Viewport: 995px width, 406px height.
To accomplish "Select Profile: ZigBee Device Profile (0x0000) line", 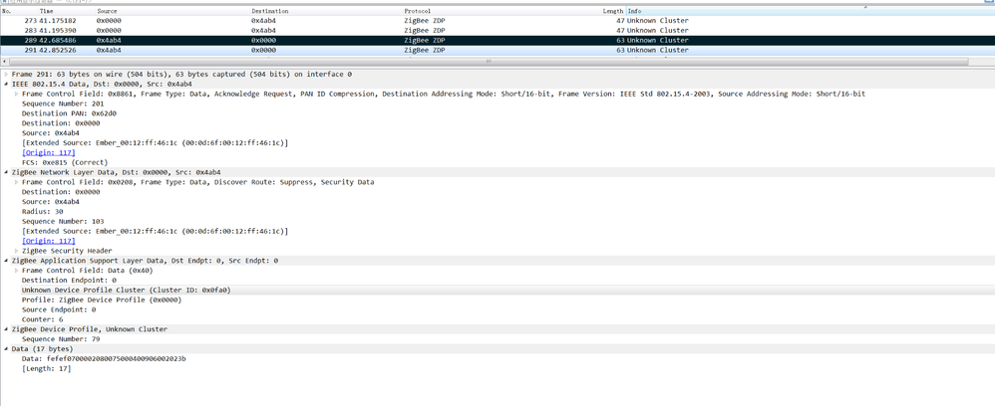I will [102, 300].
